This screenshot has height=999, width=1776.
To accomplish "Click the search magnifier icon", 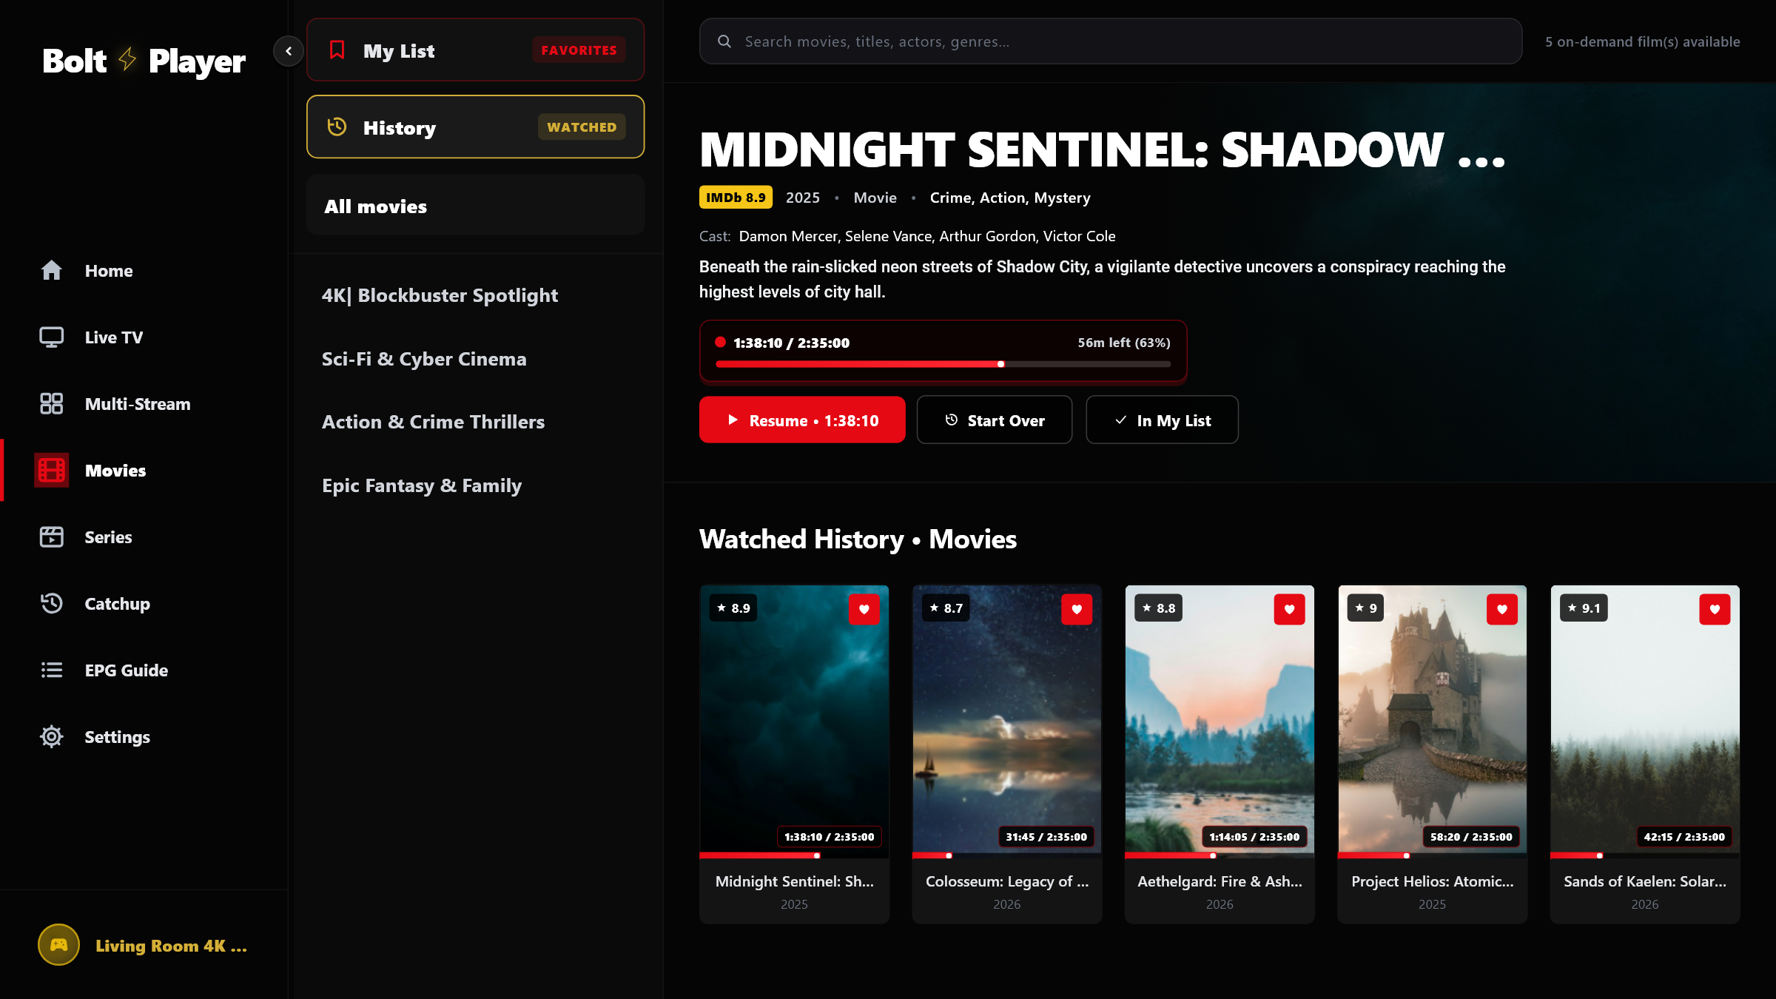I will (x=724, y=41).
